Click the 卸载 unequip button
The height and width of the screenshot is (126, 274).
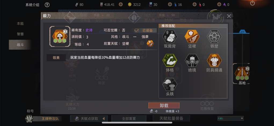click(164, 105)
